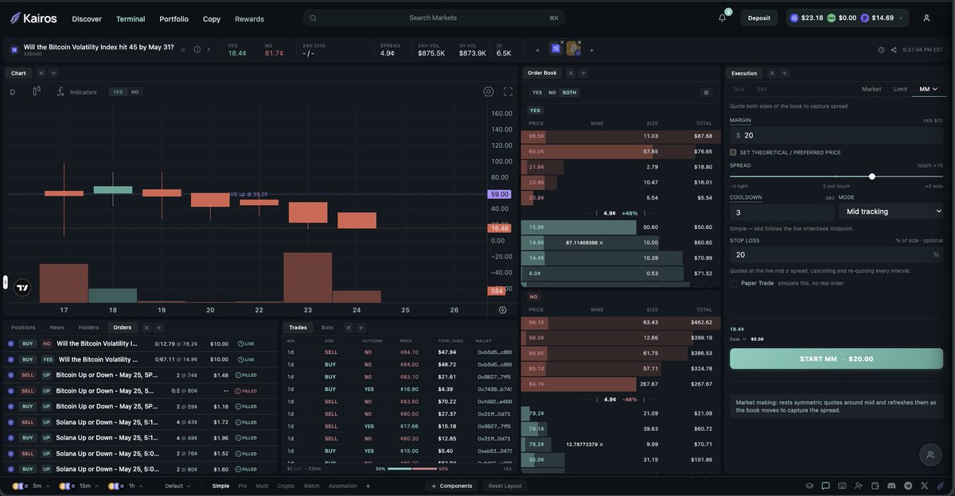The width and height of the screenshot is (955, 496).
Task: Open market info icon next to title
Action: [197, 49]
